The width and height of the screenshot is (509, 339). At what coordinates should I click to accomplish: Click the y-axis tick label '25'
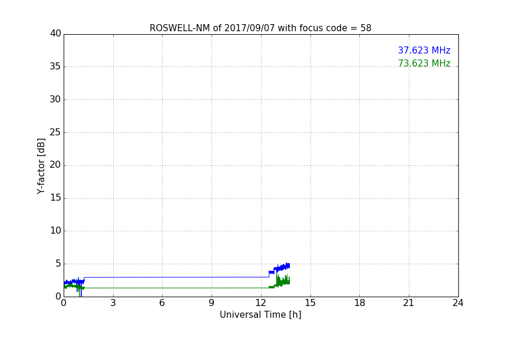55,132
